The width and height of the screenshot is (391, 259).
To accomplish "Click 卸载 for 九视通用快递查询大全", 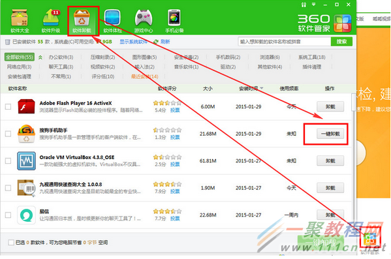I will click(x=330, y=188).
